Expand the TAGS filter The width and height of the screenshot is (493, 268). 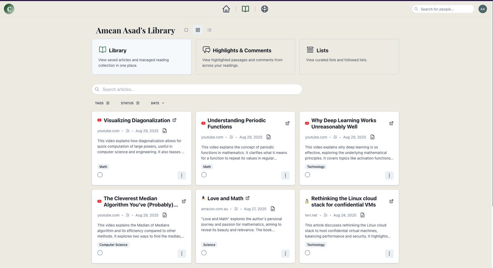[102, 103]
